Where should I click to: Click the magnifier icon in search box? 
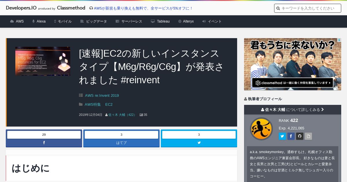click(278, 8)
